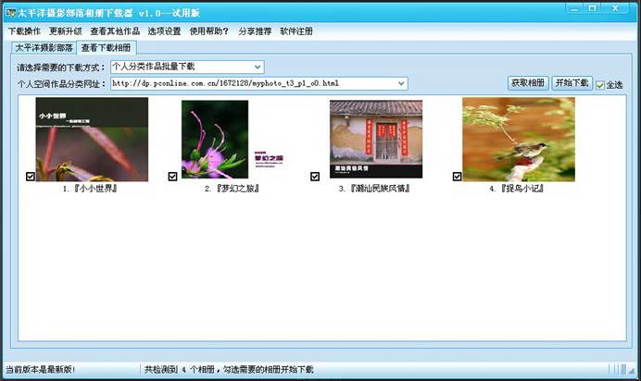The width and height of the screenshot is (641, 381).
Task: Open the 使用帮助? menu
Action: point(209,31)
